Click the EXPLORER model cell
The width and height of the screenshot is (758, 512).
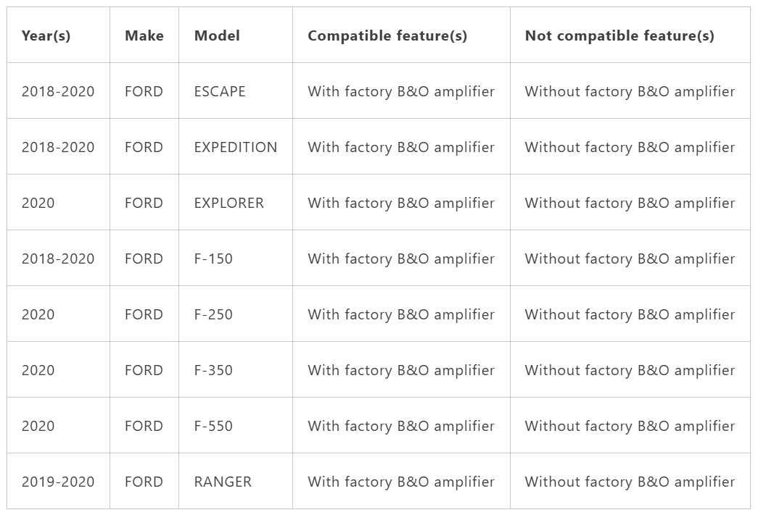[228, 203]
